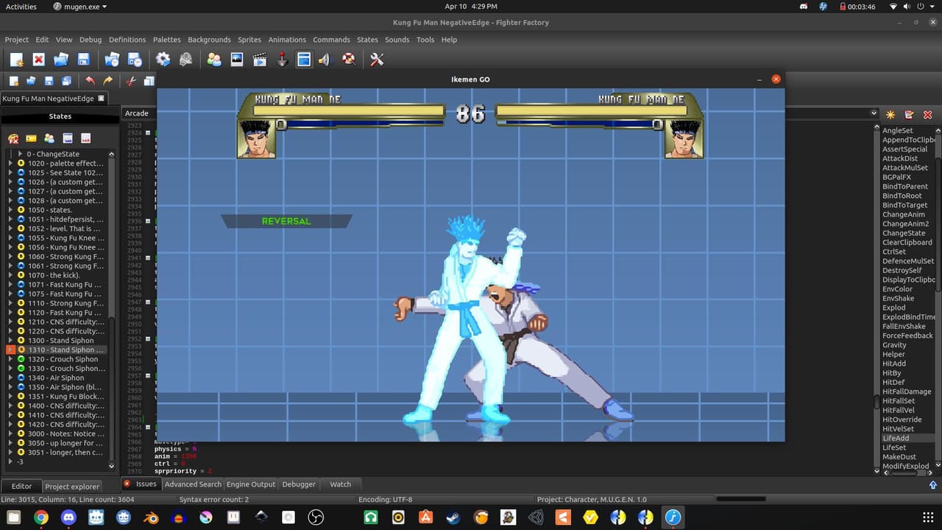Expand the '3000 - Notes: Notice' node
Image resolution: width=942 pixels, height=530 pixels.
pos(10,434)
